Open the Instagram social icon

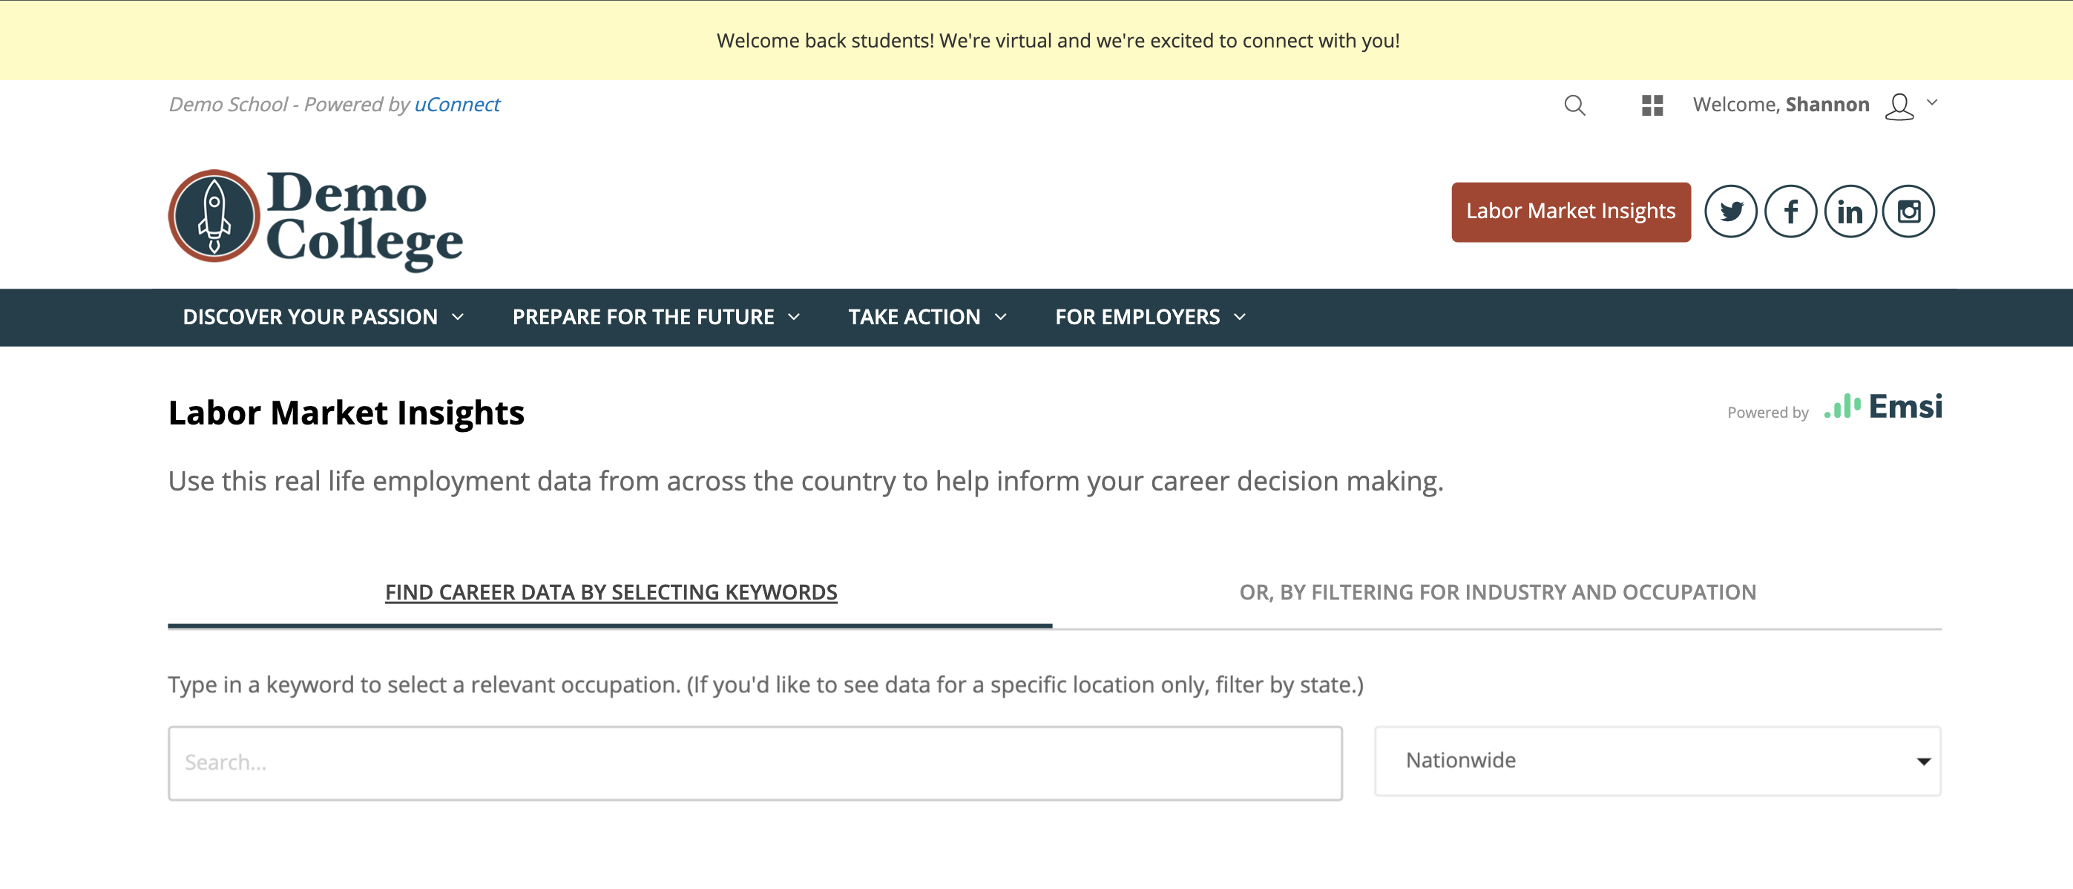tap(1909, 211)
